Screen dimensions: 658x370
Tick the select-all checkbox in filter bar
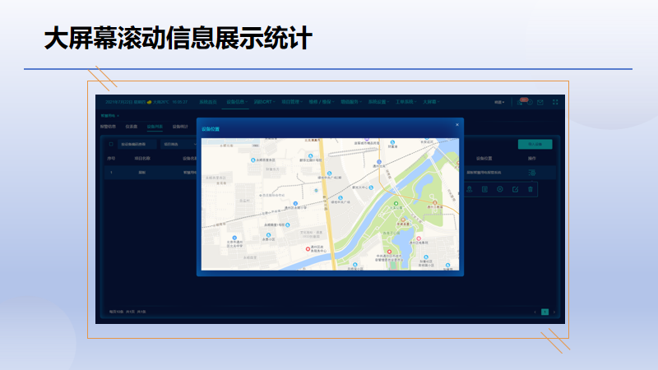pyautogui.click(x=111, y=145)
